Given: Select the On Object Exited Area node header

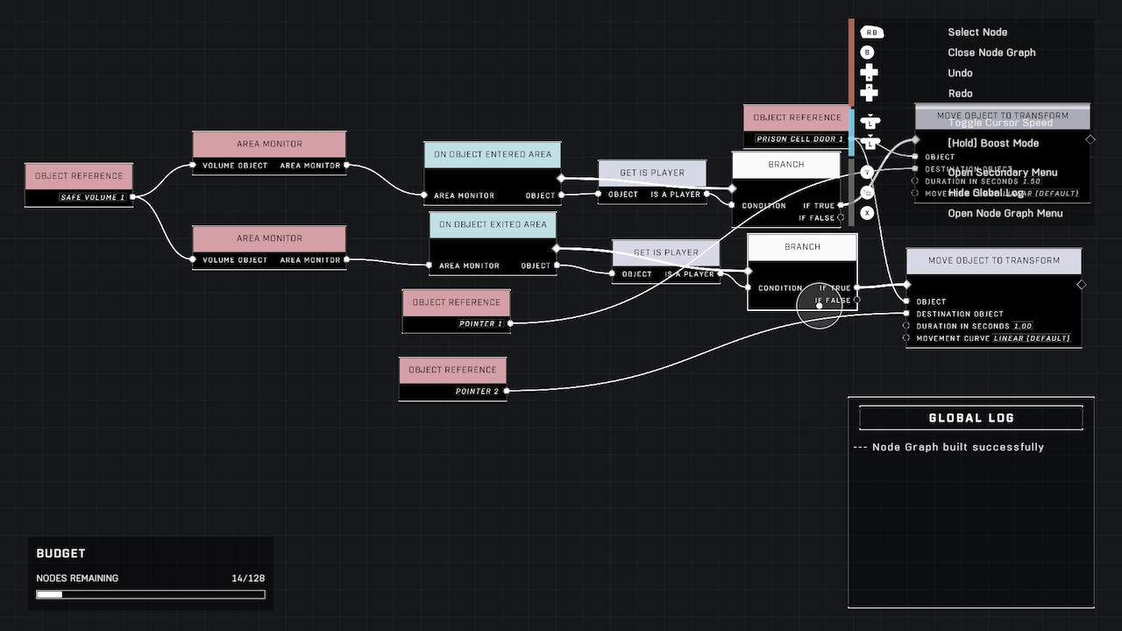Looking at the screenshot, I should tap(493, 224).
